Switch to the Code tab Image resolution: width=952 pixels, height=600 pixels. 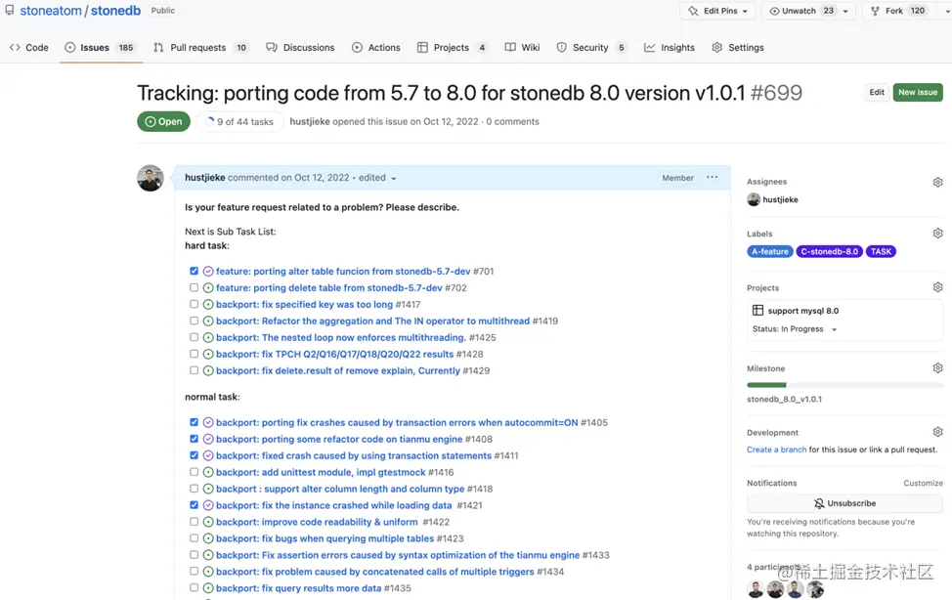[x=29, y=47]
